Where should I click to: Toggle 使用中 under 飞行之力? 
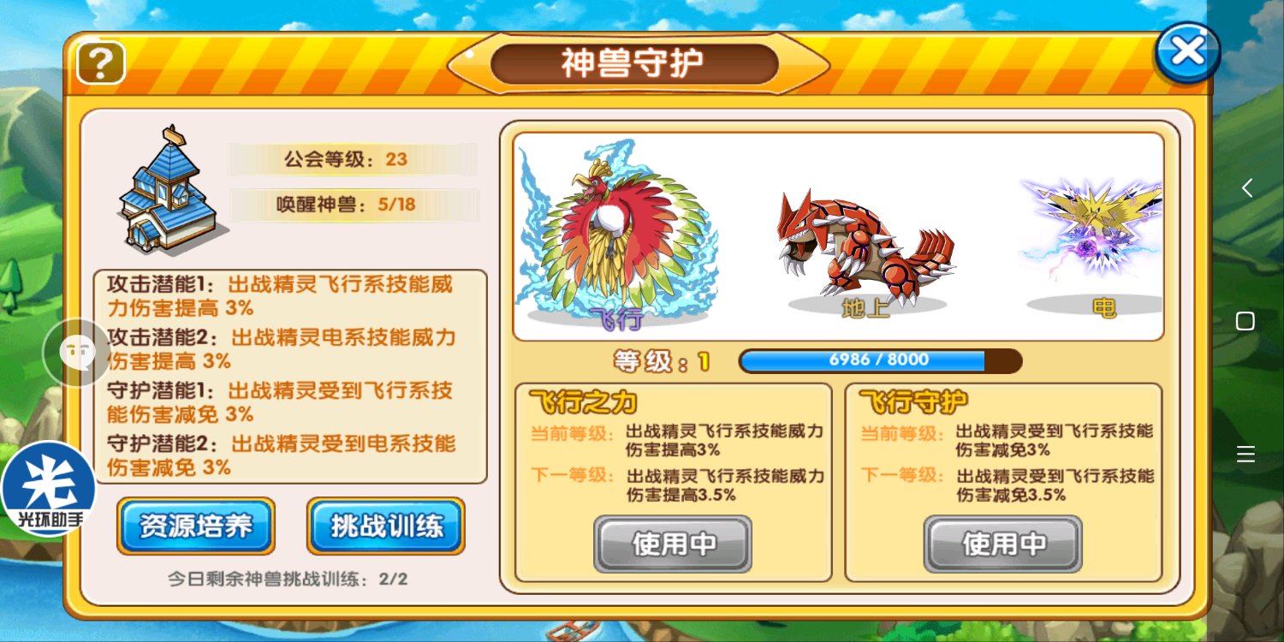click(673, 544)
